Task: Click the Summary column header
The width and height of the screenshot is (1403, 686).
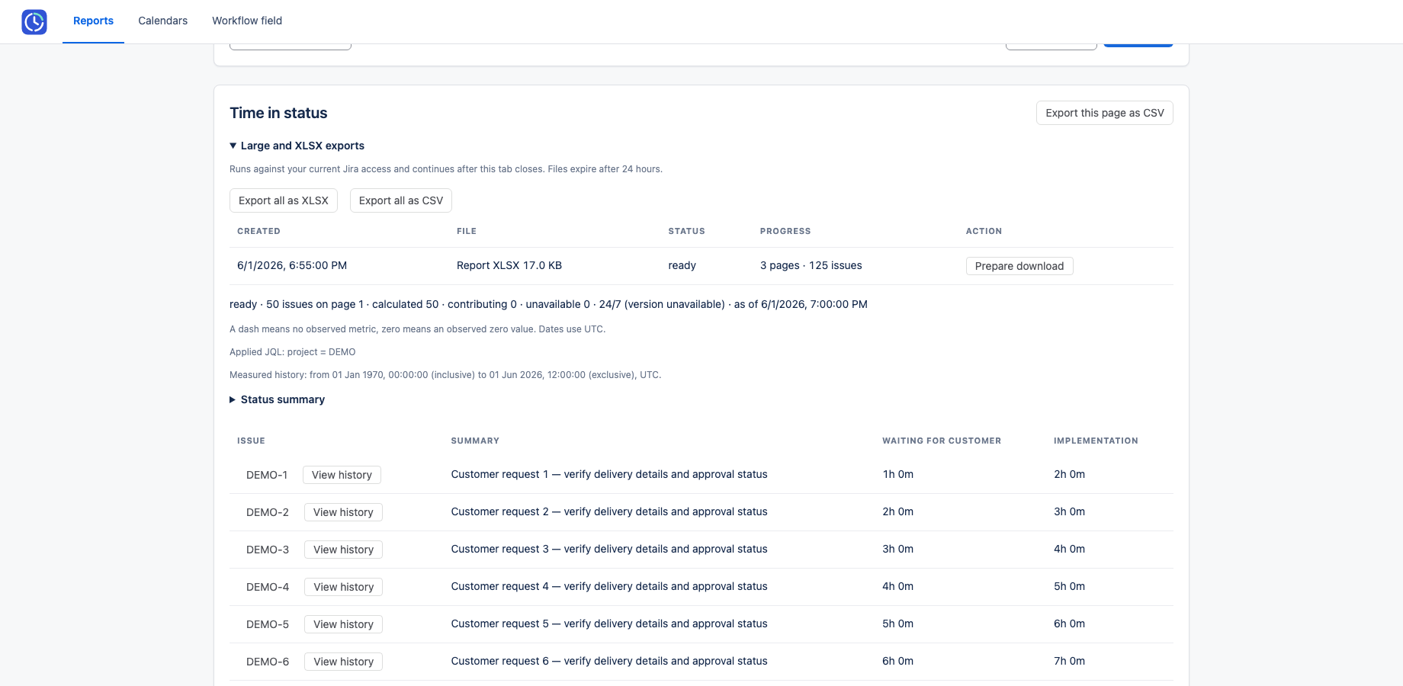Action: (x=475, y=441)
